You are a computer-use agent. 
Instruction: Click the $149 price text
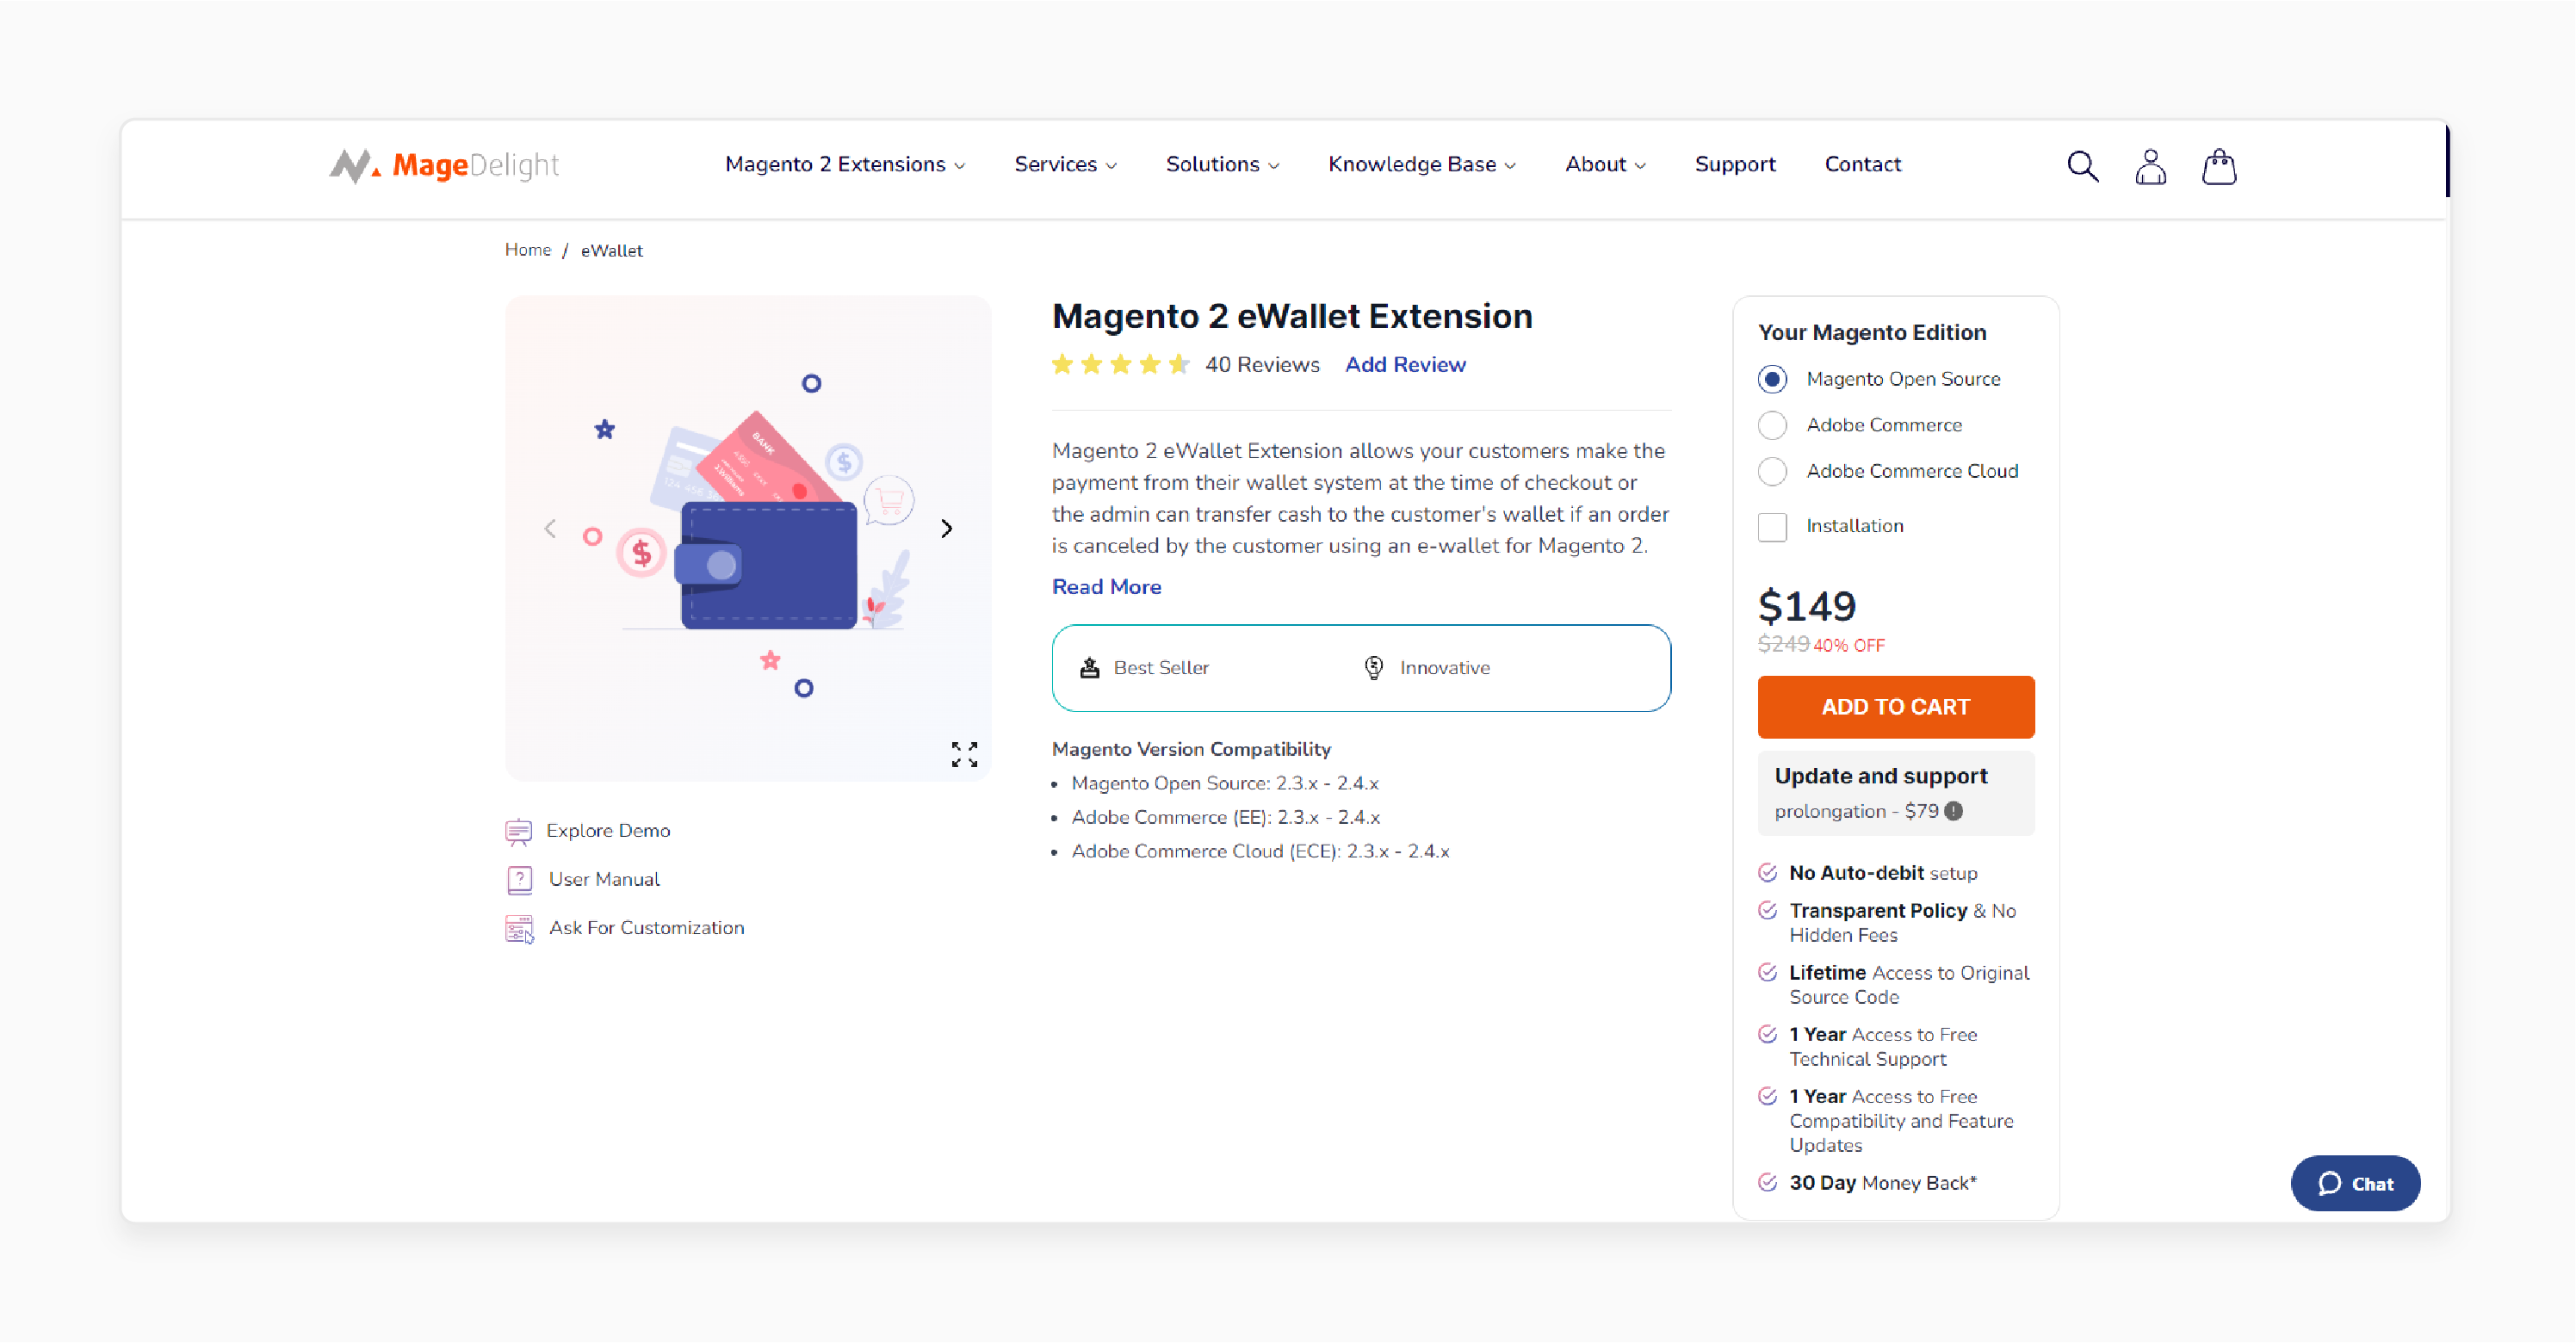point(1806,606)
